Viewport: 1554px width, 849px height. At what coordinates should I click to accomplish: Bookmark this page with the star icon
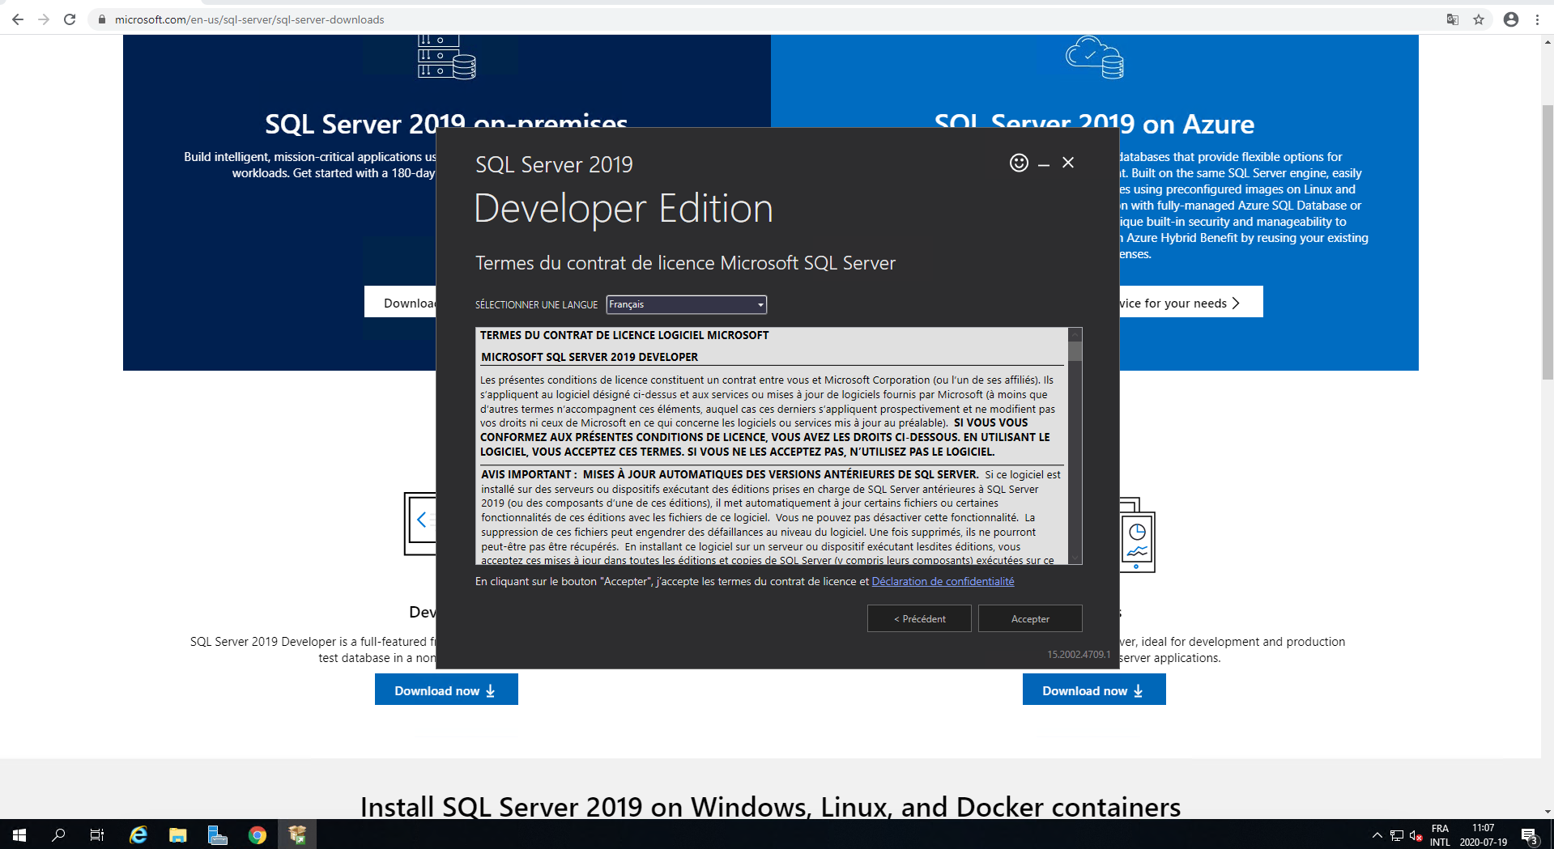(x=1479, y=19)
